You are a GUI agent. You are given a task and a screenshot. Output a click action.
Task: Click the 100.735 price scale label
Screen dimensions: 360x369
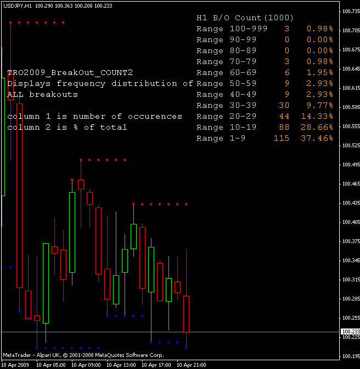[350, 11]
